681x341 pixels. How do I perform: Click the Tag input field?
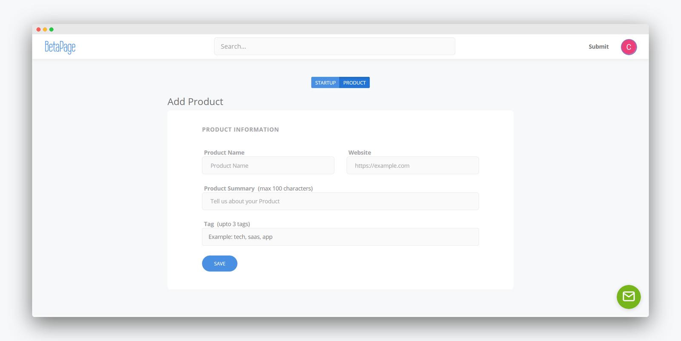(x=340, y=237)
